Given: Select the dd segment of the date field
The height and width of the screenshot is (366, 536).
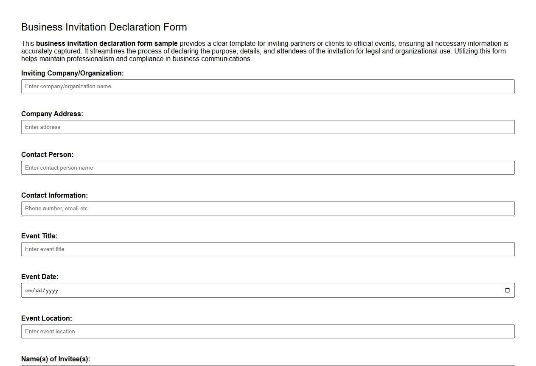Looking at the screenshot, I should 38,291.
